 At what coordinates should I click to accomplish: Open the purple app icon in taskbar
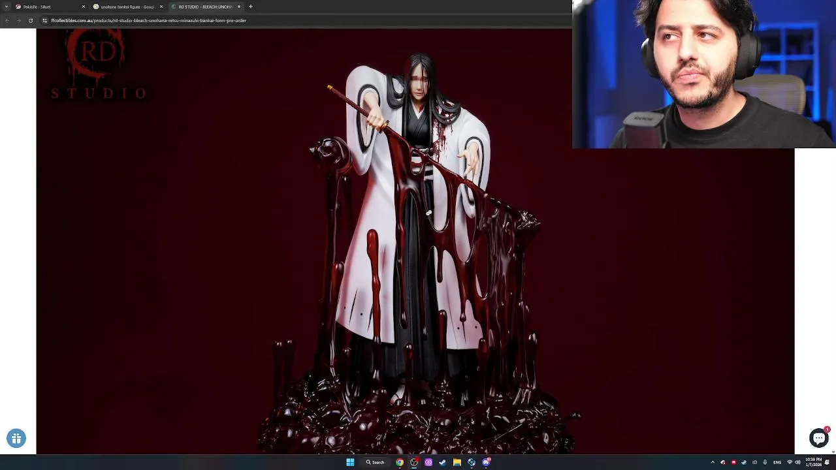pyautogui.click(x=428, y=462)
